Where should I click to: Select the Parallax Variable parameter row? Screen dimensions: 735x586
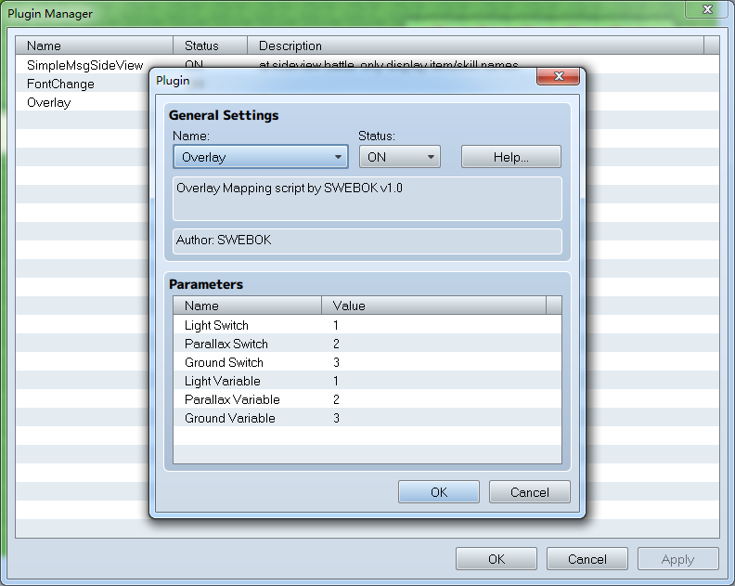tap(367, 399)
